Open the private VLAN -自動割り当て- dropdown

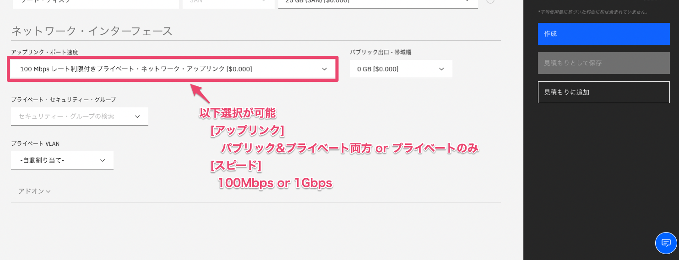tap(62, 160)
